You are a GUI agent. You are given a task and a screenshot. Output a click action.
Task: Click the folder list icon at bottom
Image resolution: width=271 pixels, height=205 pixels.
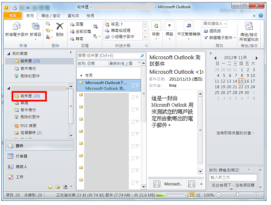(x=58, y=187)
